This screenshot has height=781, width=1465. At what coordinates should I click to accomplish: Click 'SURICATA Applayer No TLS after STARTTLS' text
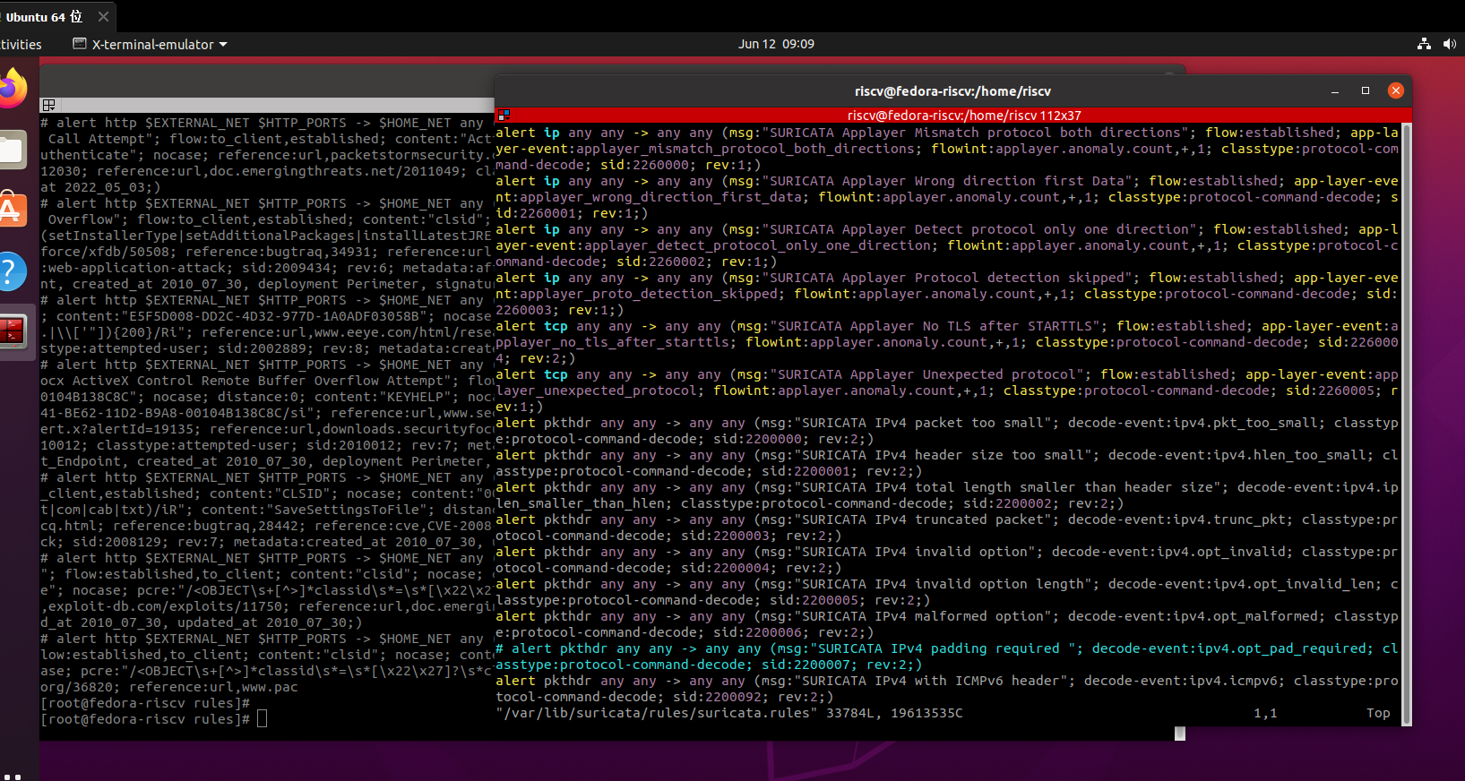pyautogui.click(x=935, y=326)
